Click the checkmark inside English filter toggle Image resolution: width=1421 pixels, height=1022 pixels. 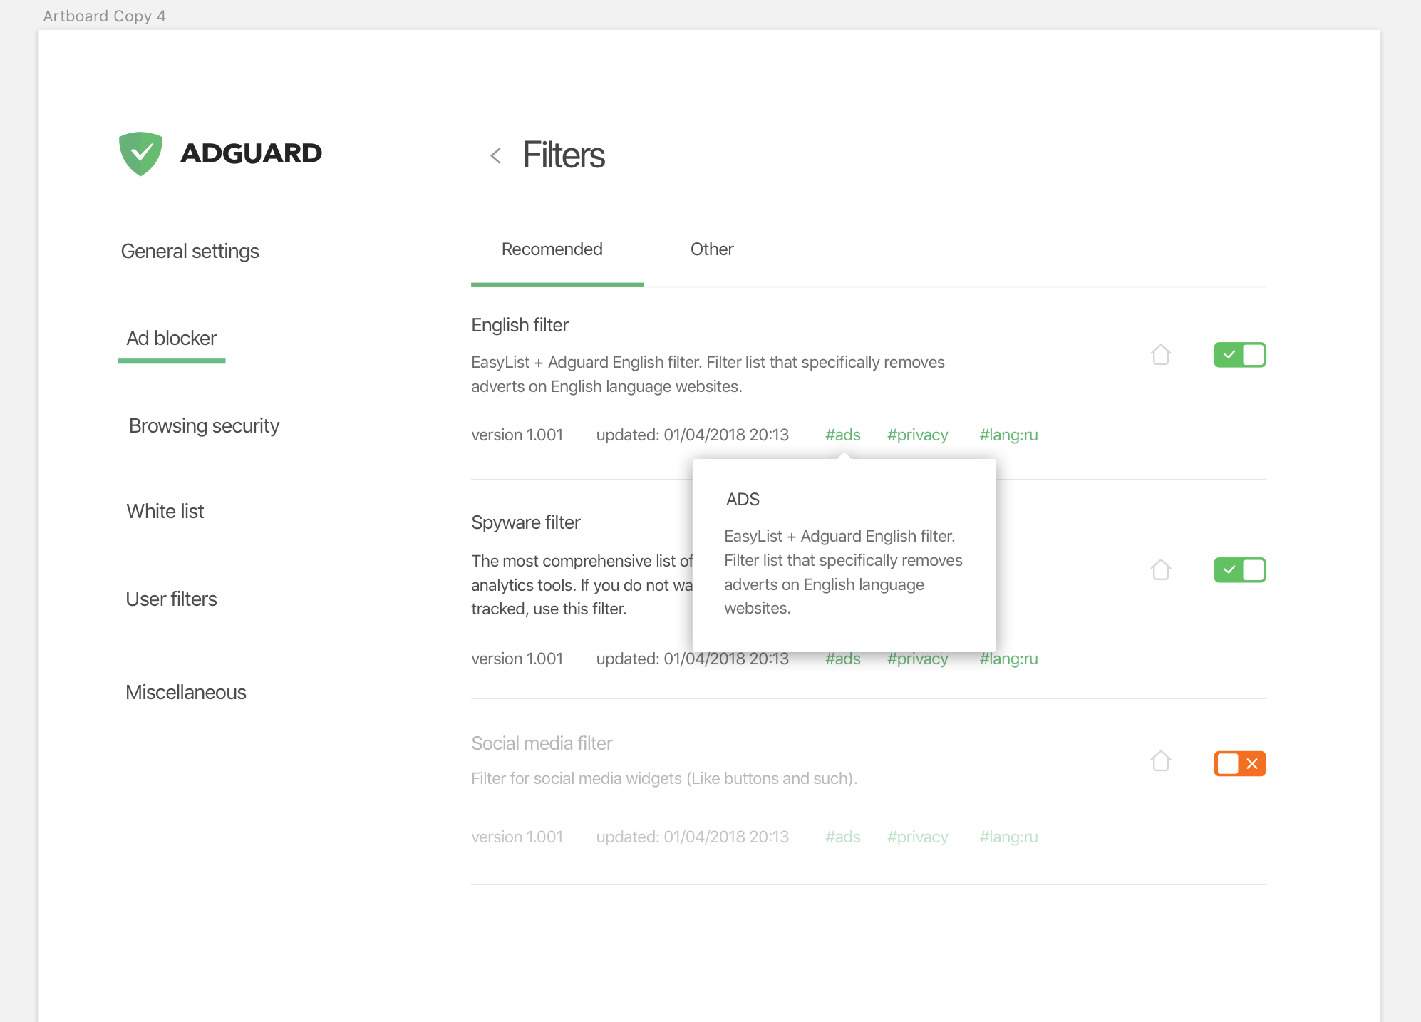click(x=1229, y=354)
